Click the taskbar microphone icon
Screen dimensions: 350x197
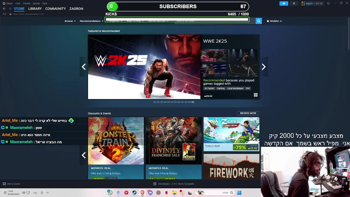pyautogui.click(x=42, y=193)
